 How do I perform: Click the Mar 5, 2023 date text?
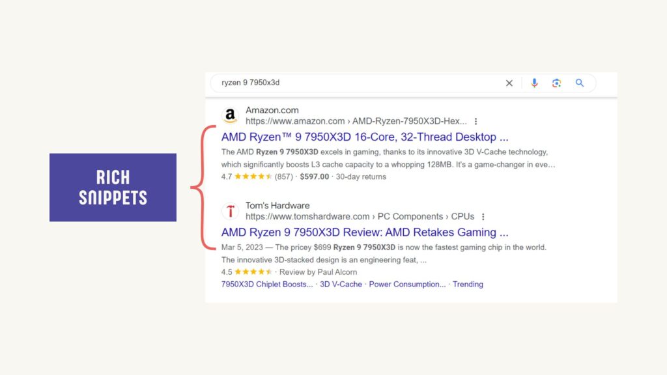click(242, 247)
